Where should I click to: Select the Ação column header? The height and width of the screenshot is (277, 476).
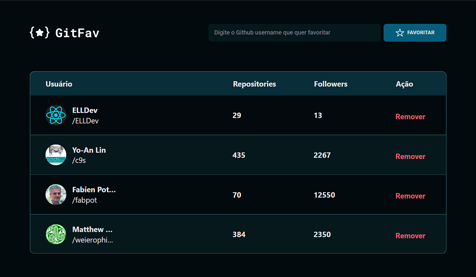click(404, 84)
